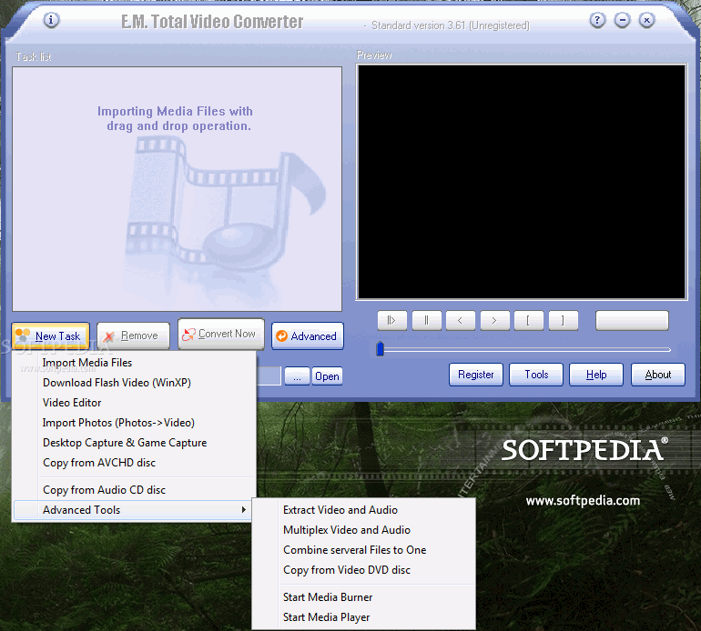701x631 pixels.
Task: Click the Convert Now button
Action: [x=221, y=334]
